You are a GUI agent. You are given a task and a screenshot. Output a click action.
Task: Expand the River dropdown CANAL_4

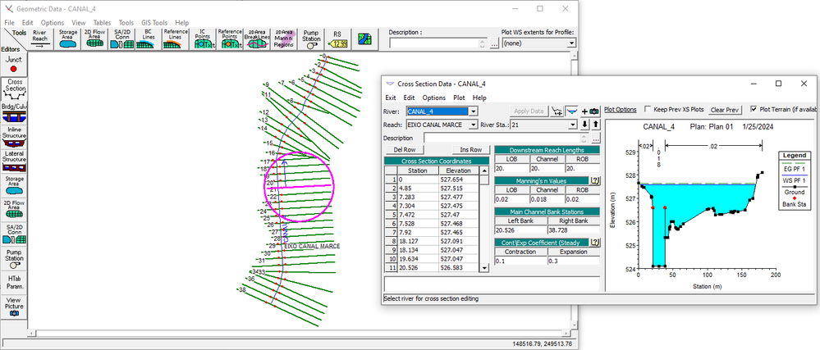coord(474,111)
